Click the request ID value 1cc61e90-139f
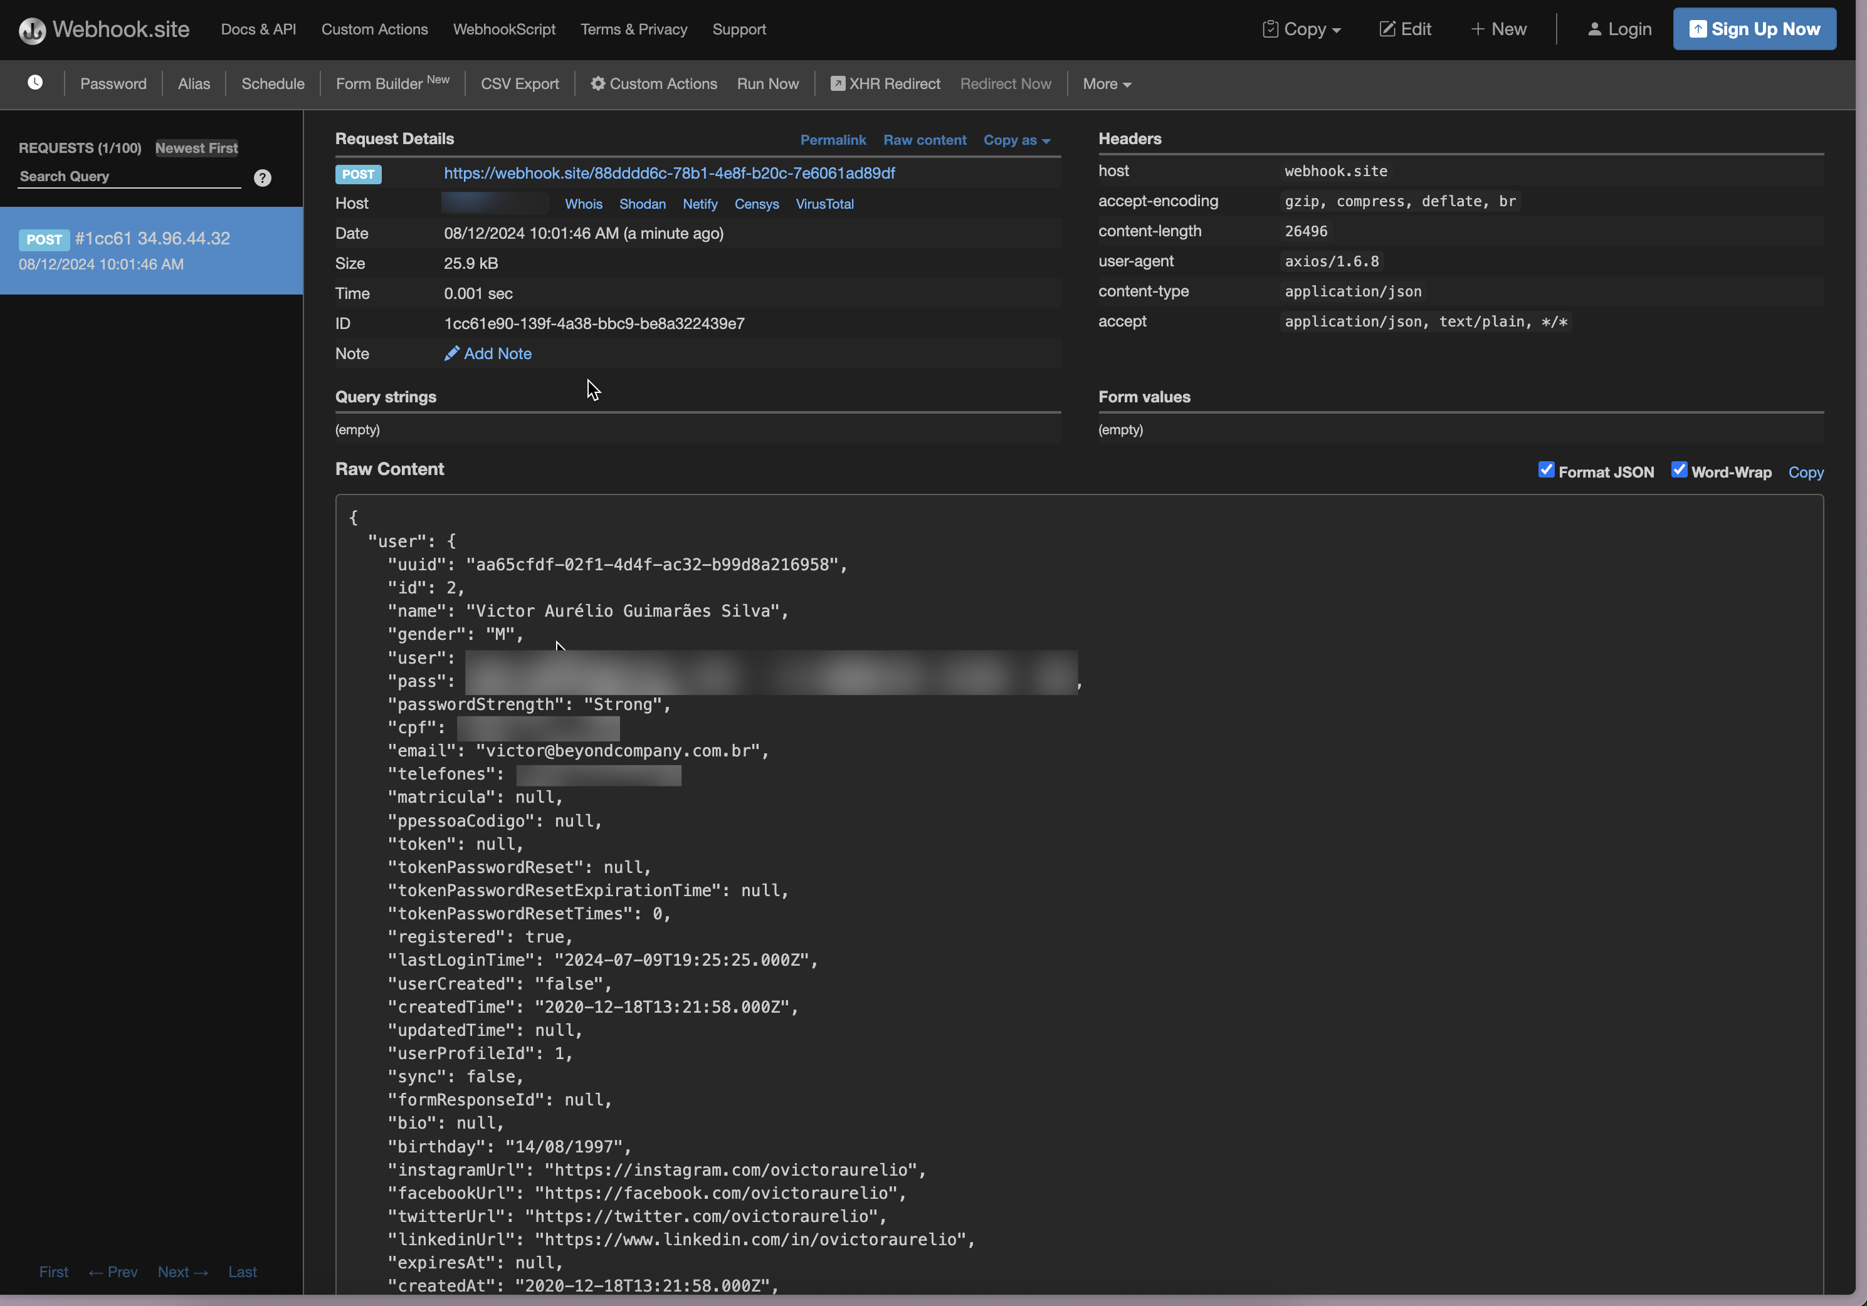Image resolution: width=1867 pixels, height=1306 pixels. point(594,323)
